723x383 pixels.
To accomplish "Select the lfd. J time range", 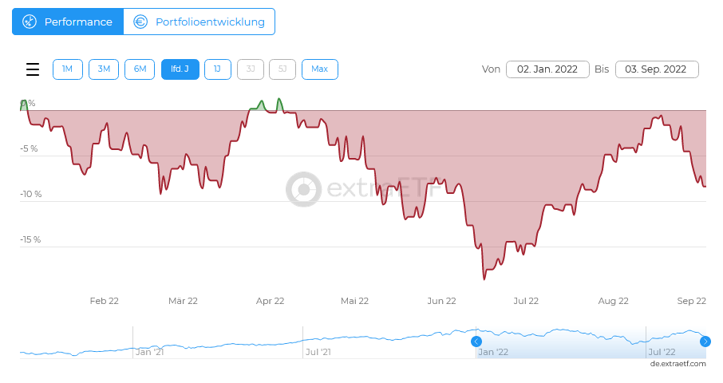I will click(x=180, y=69).
